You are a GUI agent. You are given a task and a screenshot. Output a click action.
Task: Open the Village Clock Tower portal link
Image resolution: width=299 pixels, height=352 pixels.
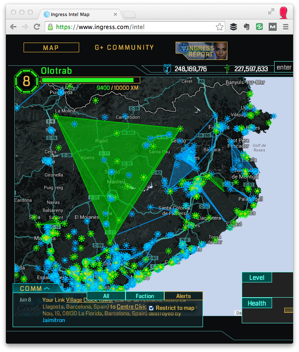[90, 300]
